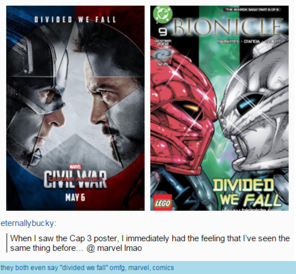The width and height of the screenshot is (296, 274).
Task: Click the red LEGO logo
Action: point(163,202)
